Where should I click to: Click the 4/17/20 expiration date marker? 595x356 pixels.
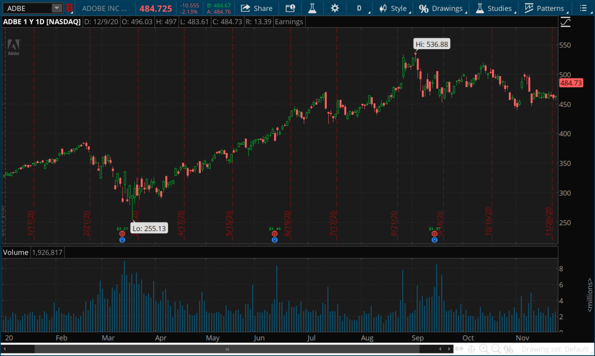[x=181, y=223]
